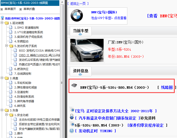Select 5.转向角传感器 tree item
177x138 pixels.
click(24, 101)
